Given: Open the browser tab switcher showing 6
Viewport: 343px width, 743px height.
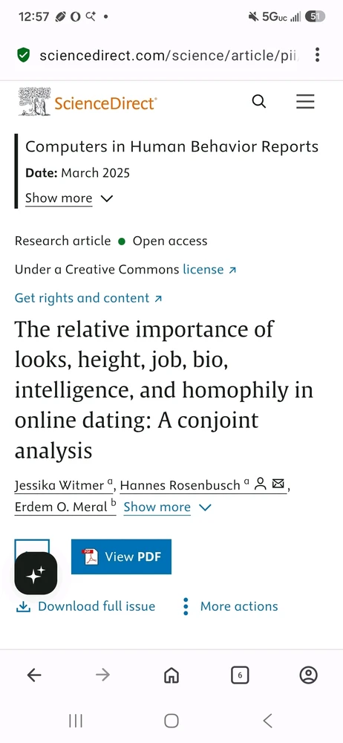Looking at the screenshot, I should [x=240, y=675].
